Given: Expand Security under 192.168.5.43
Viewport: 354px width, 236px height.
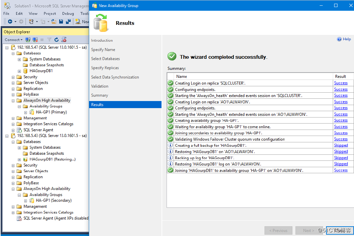Looking at the screenshot, I should click(13, 166).
